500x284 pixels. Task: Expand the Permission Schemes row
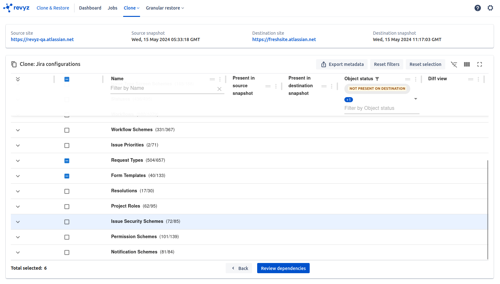coord(18,237)
